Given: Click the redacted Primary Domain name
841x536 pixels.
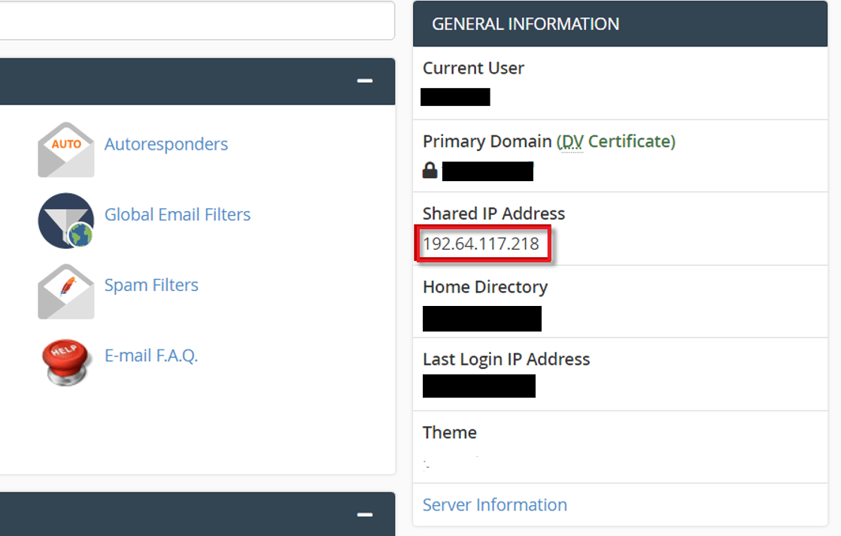Looking at the screenshot, I should pyautogui.click(x=487, y=171).
